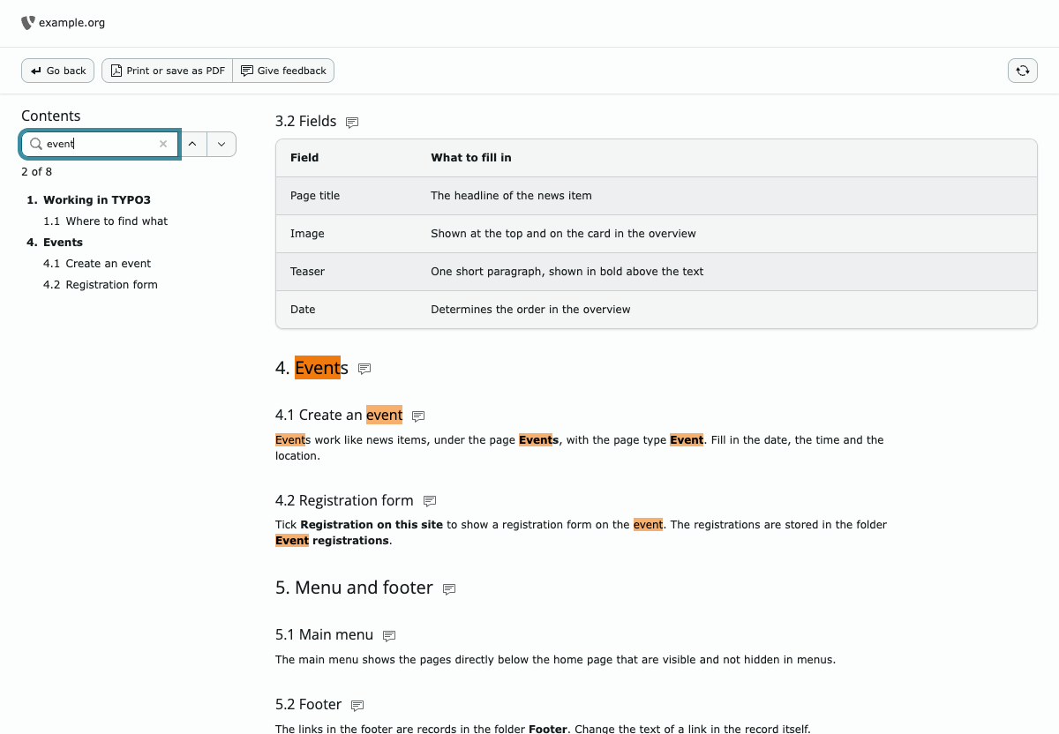1059x734 pixels.
Task: Click Print or save as PDF
Action: (x=167, y=71)
